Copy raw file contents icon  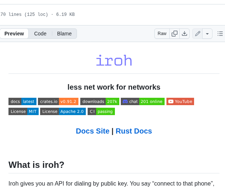pos(175,34)
